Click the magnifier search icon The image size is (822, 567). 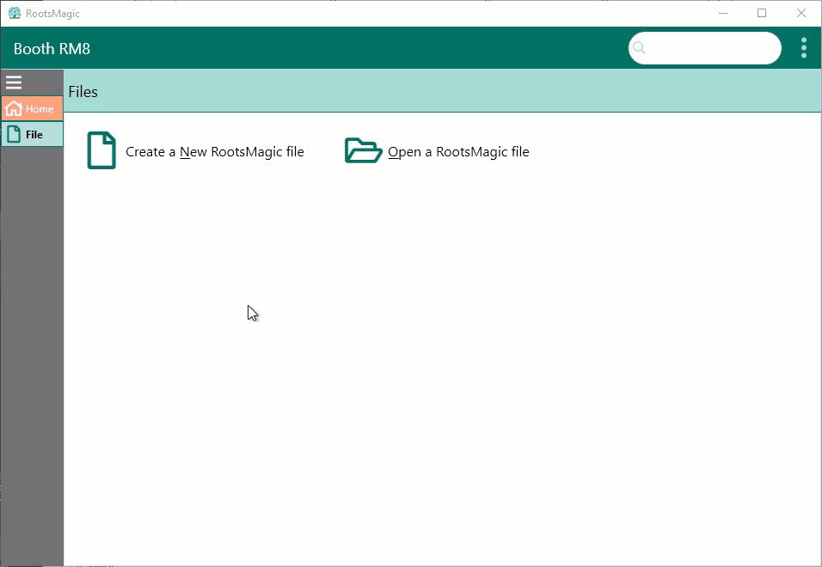(x=639, y=47)
